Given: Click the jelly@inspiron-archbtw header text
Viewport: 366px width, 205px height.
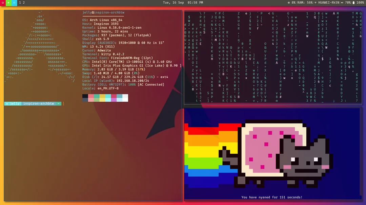Looking at the screenshot, I should click(x=103, y=12).
